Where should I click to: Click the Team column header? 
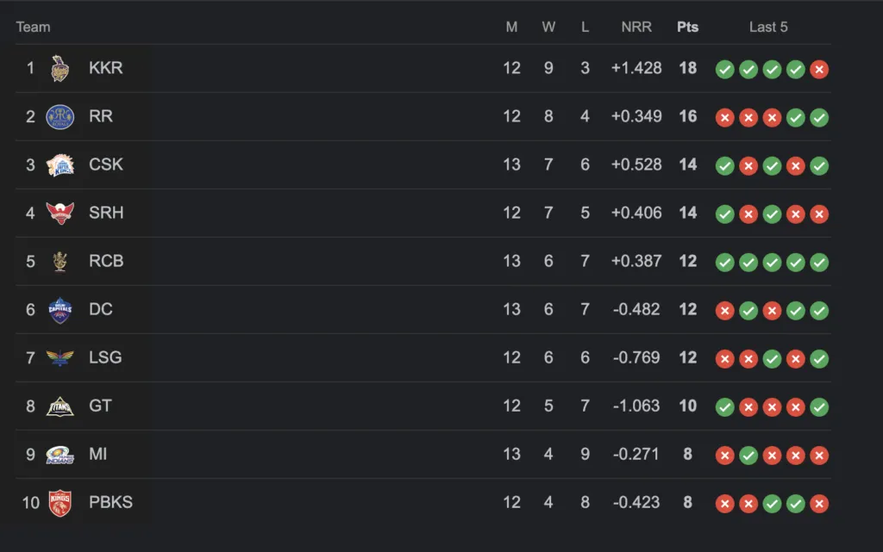pos(34,27)
